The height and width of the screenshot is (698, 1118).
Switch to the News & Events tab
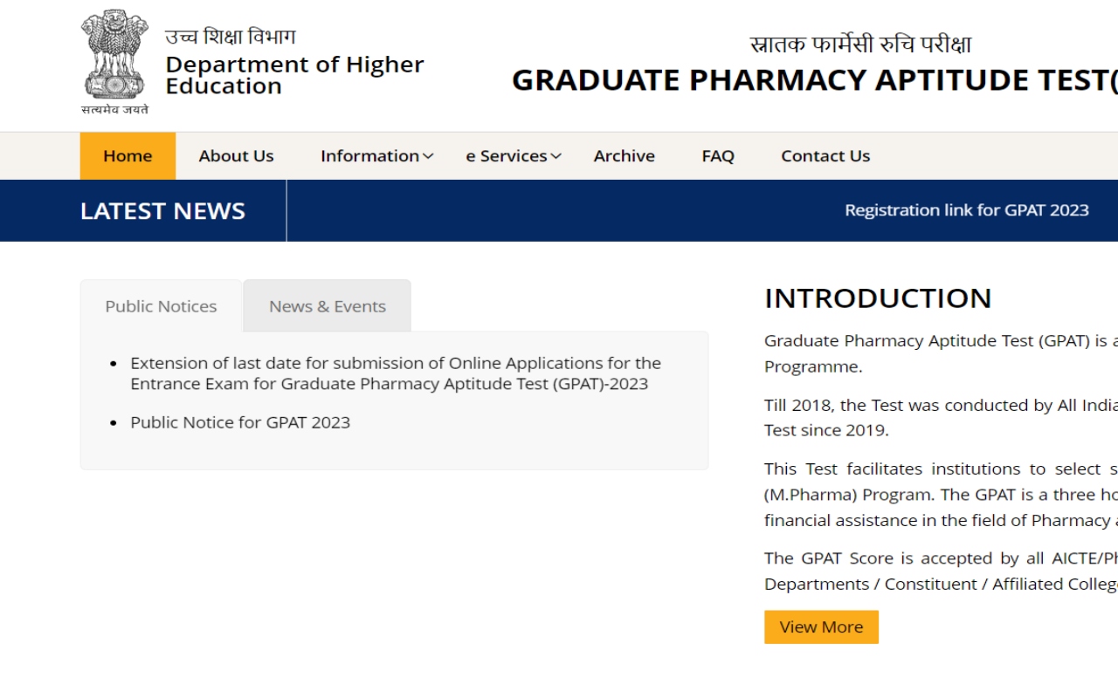[327, 306]
